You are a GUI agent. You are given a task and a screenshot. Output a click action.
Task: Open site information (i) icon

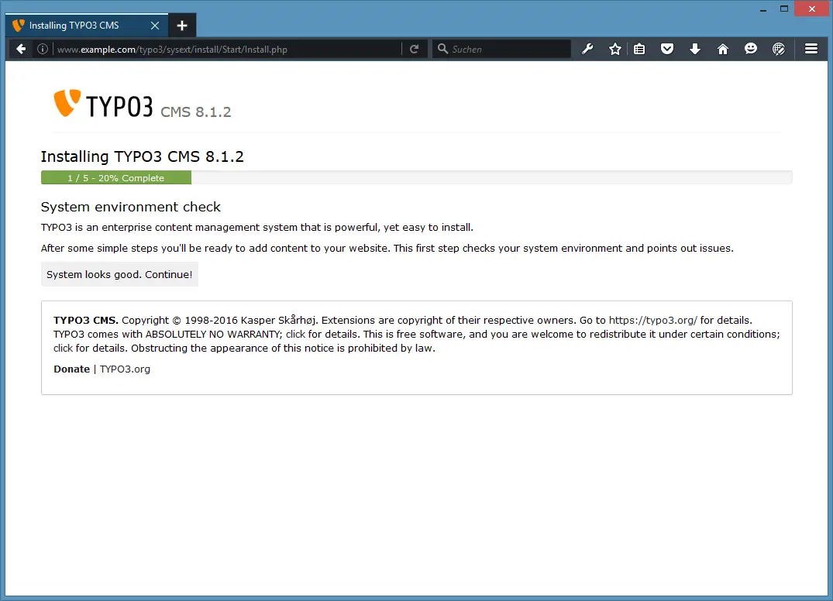43,50
